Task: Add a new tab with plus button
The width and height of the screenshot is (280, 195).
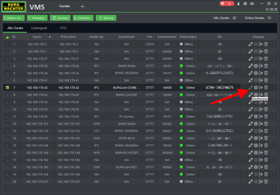Action: click(x=82, y=7)
